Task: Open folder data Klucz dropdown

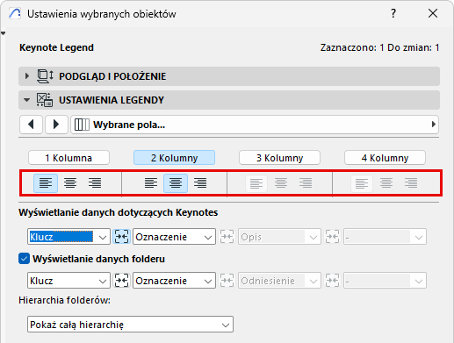Action: click(68, 281)
